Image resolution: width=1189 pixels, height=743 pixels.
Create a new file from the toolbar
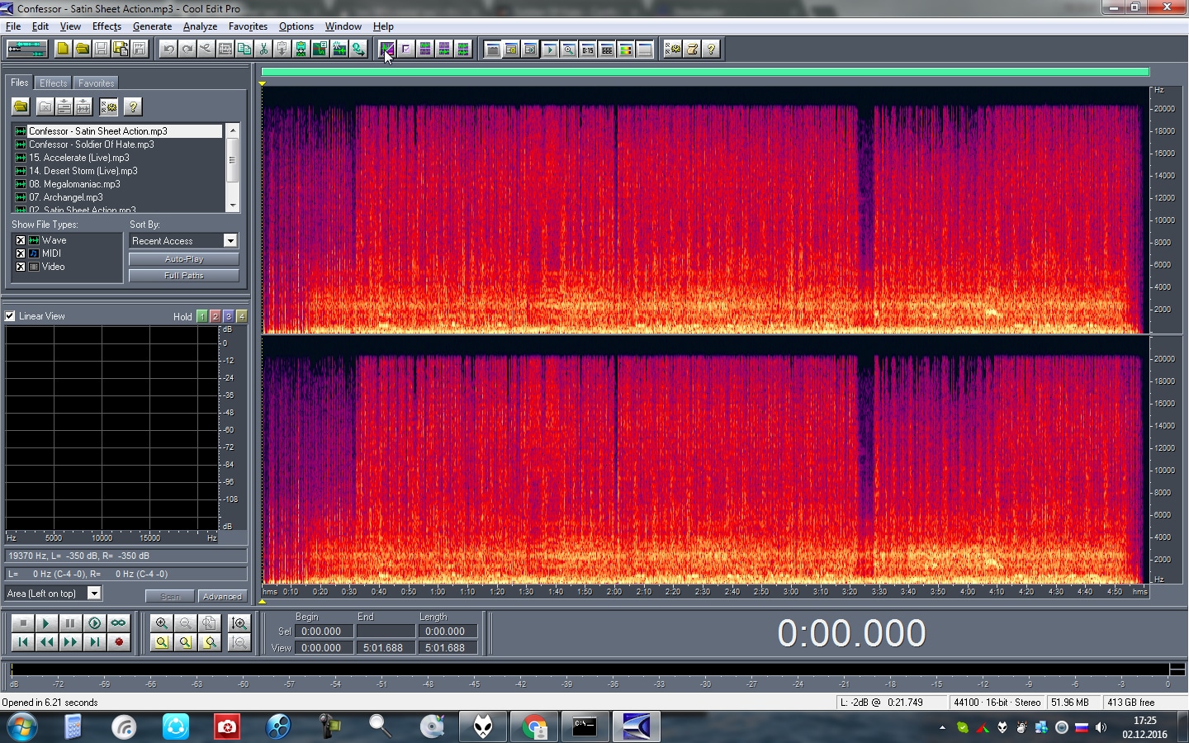63,49
